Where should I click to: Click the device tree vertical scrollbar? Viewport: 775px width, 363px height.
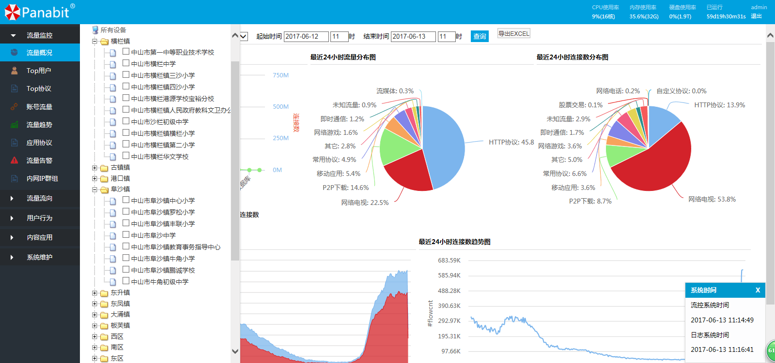235,161
